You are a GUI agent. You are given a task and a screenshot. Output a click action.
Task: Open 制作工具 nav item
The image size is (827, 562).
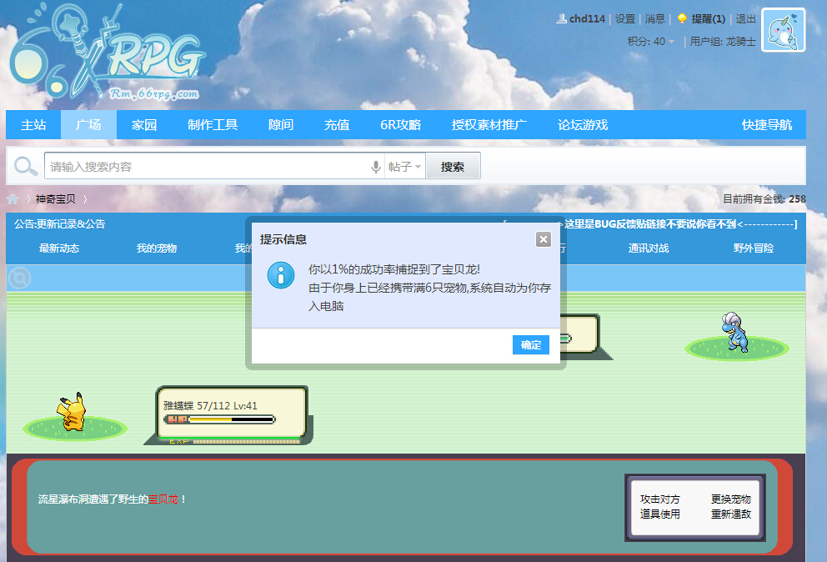click(x=213, y=125)
